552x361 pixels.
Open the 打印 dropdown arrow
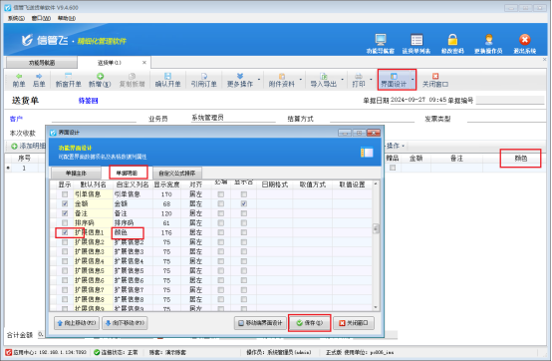tap(371, 79)
